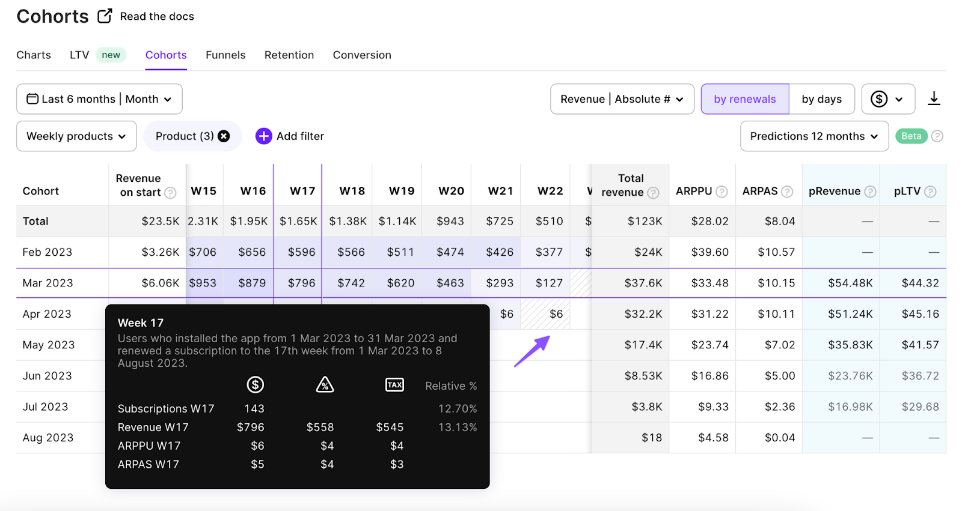Go to the Funnels tab

[x=225, y=55]
